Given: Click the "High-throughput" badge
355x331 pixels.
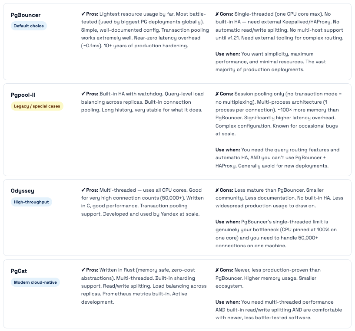Looking at the screenshot, I should click(x=31, y=202).
